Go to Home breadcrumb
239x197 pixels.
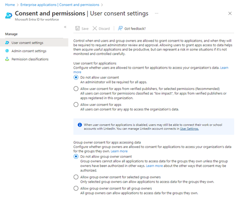tap(10, 5)
